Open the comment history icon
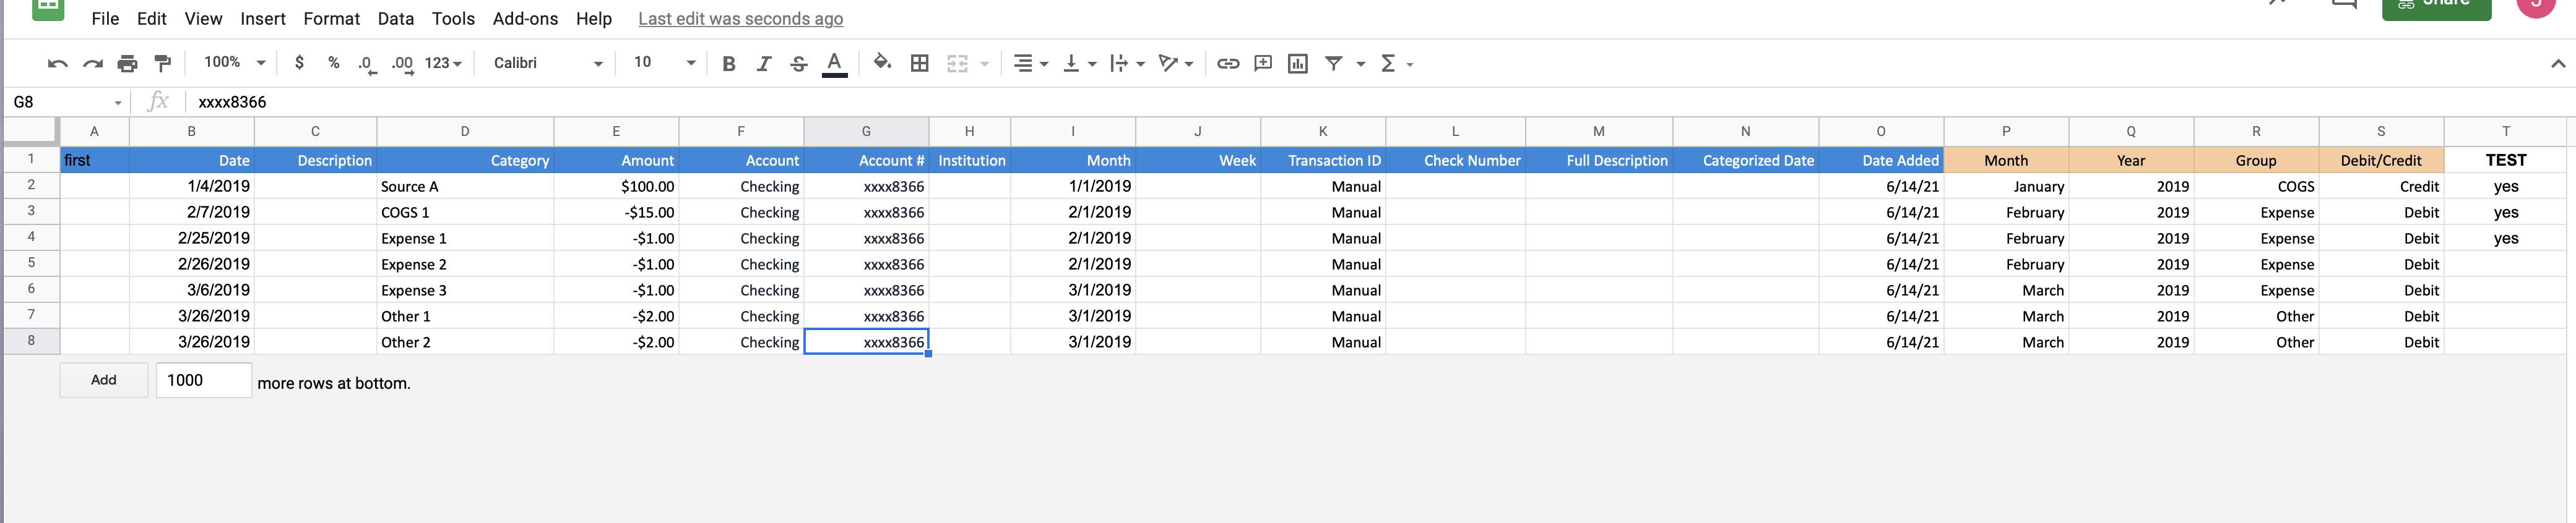This screenshot has width=2576, height=523. click(x=2344, y=4)
